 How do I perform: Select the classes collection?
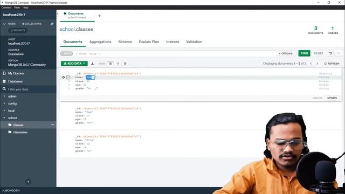[18, 125]
